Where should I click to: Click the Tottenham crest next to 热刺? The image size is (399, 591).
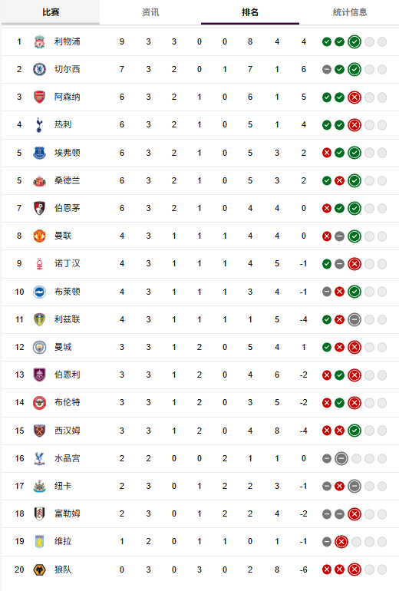point(39,125)
